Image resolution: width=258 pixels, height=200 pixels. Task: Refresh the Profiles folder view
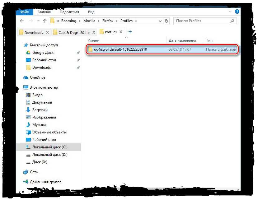pos(167,21)
